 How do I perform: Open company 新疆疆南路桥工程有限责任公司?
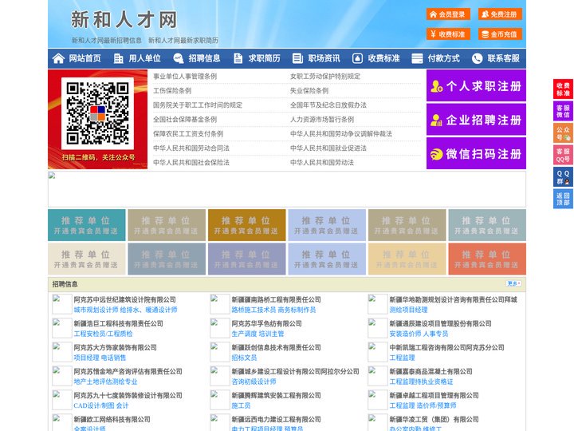[x=276, y=299]
